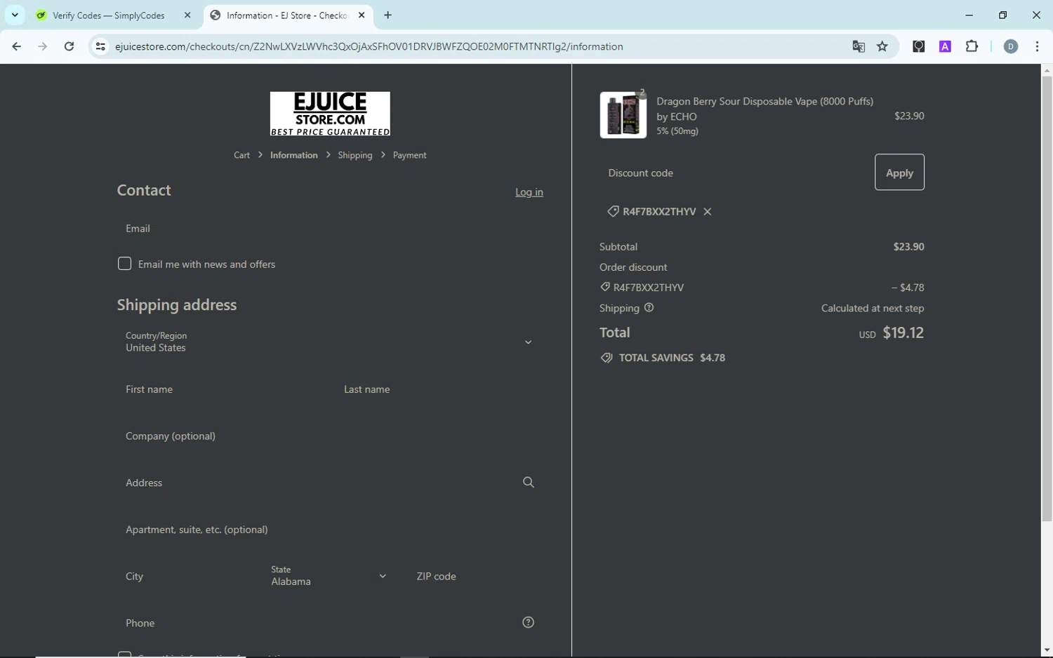The width and height of the screenshot is (1053, 658).
Task: Go forward in browser history
Action: pos(43,46)
